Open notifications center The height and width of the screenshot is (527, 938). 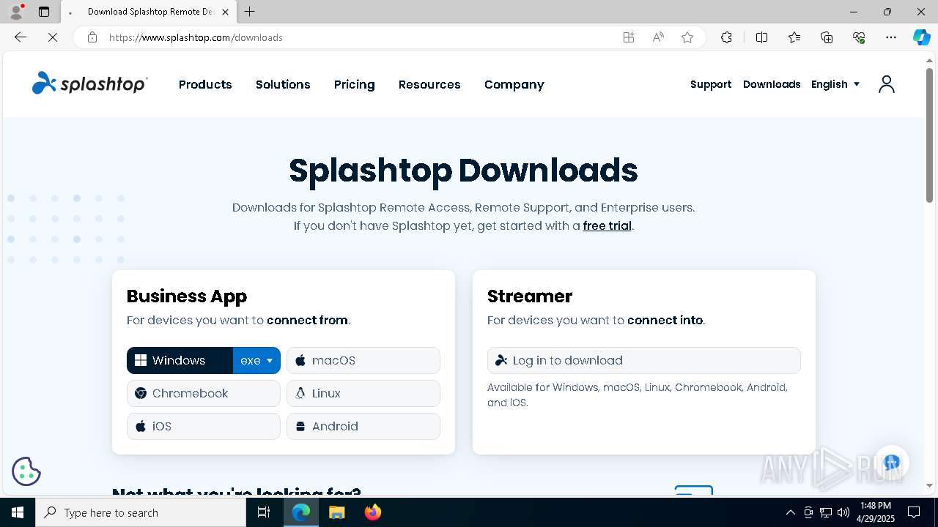click(x=914, y=512)
